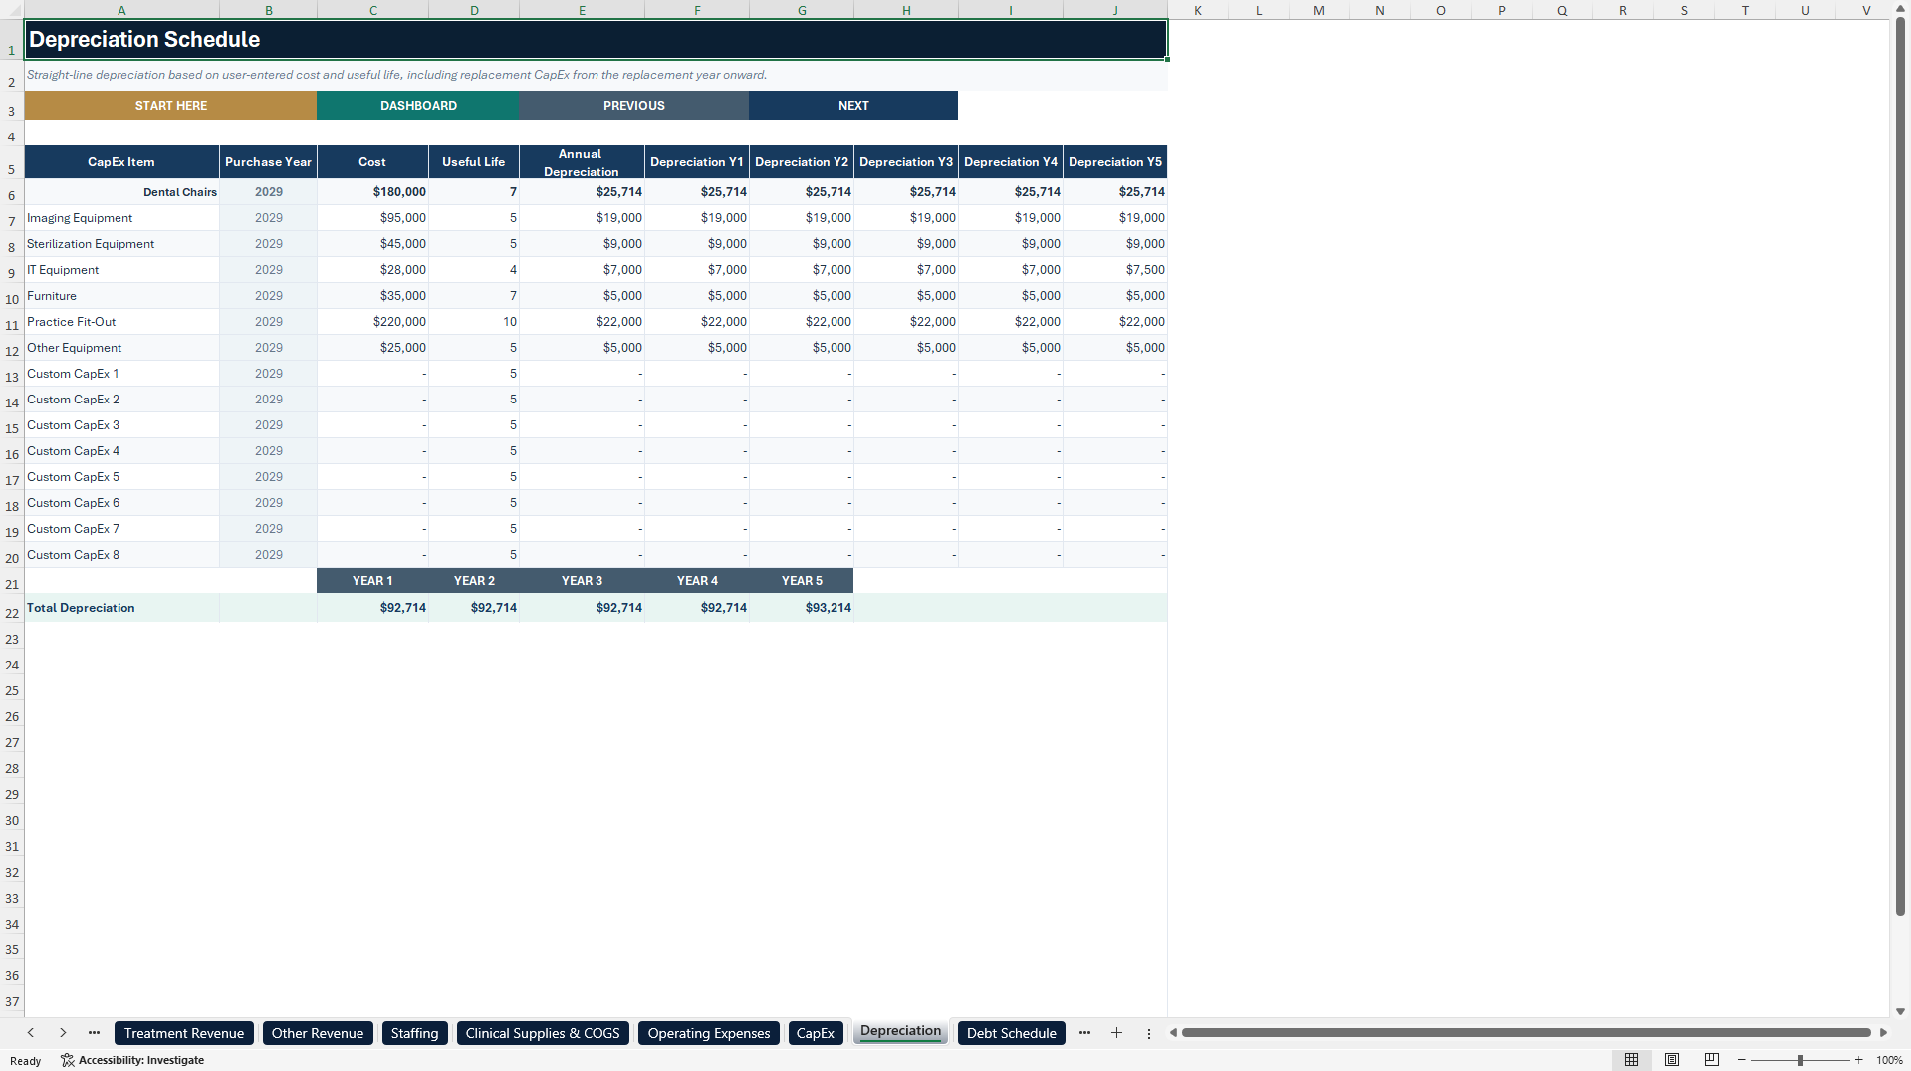Open the Clinical Supplies & COGS tab

tap(543, 1033)
